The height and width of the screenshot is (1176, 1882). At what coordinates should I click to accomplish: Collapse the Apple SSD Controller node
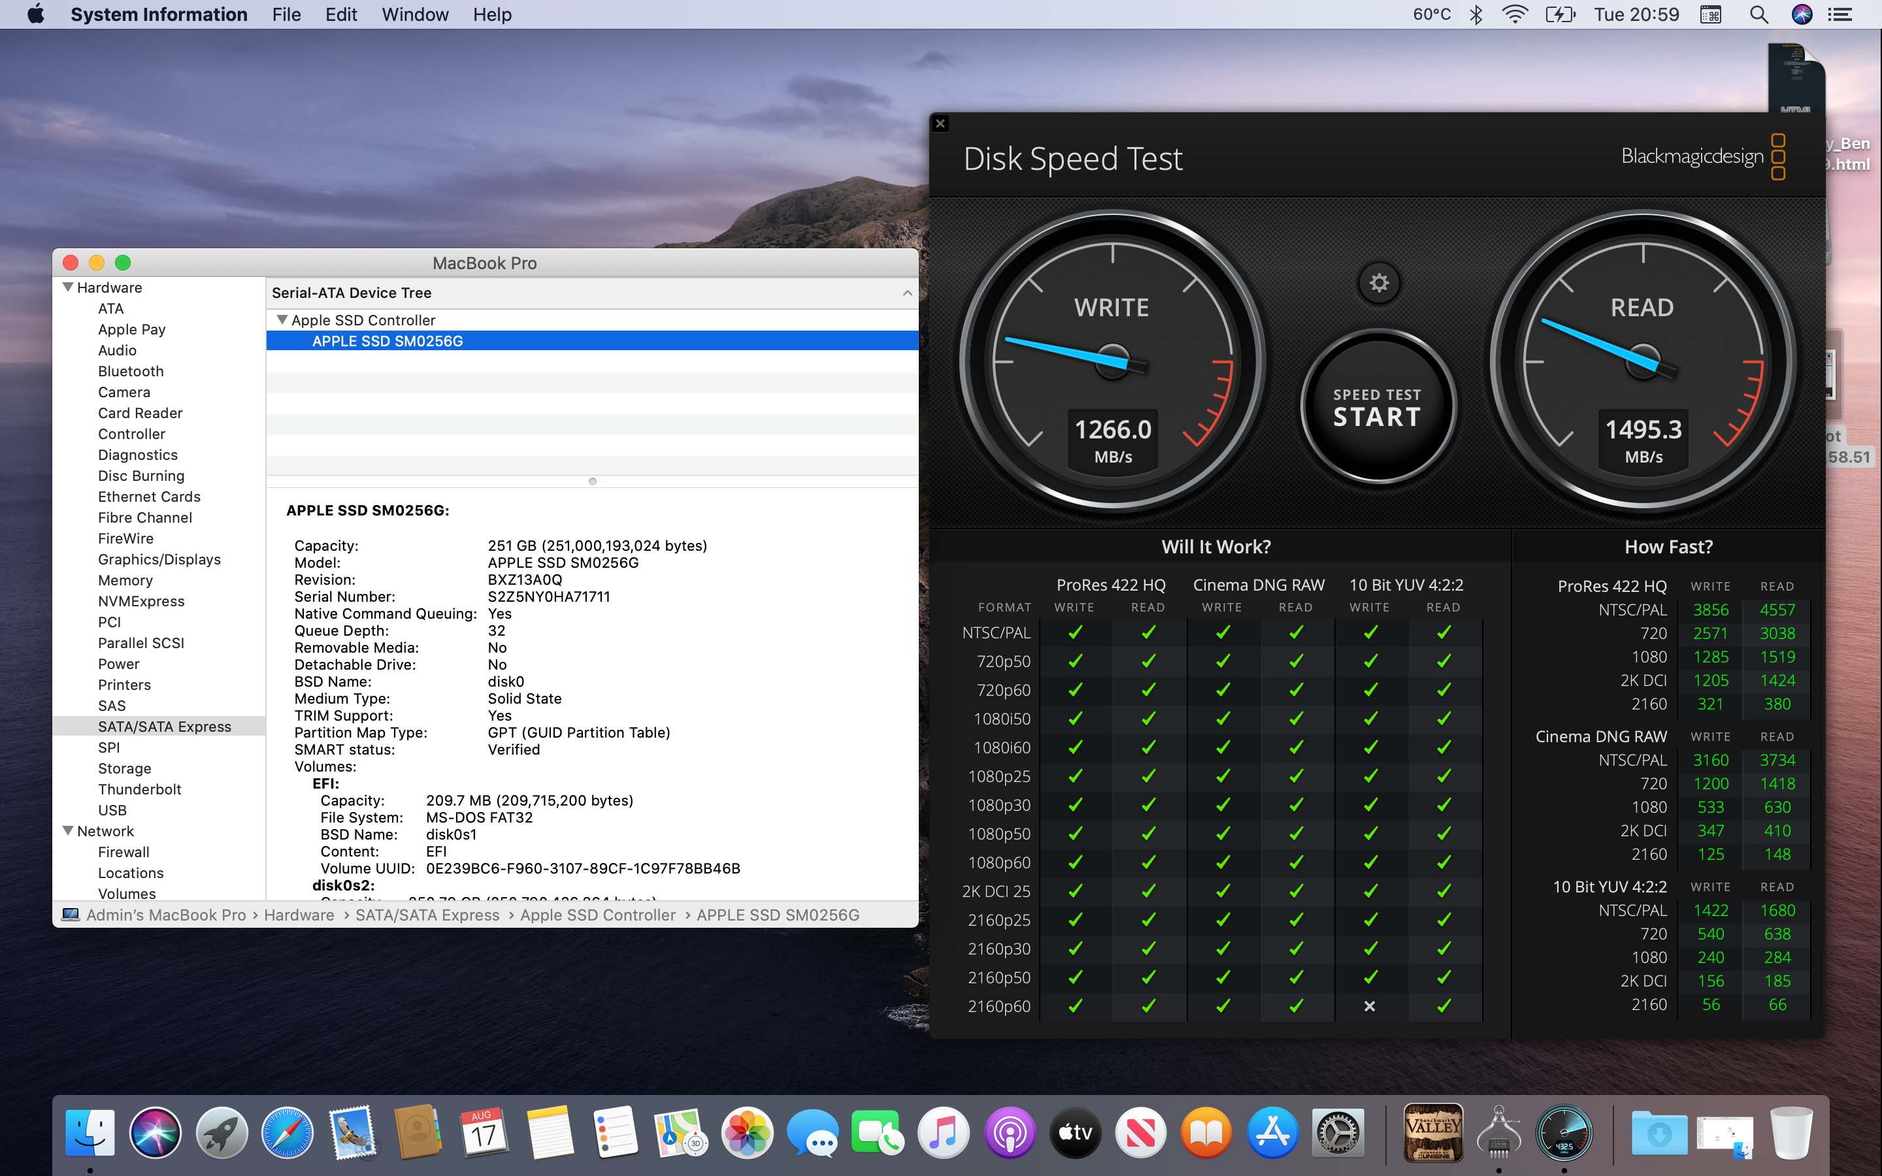coord(282,319)
